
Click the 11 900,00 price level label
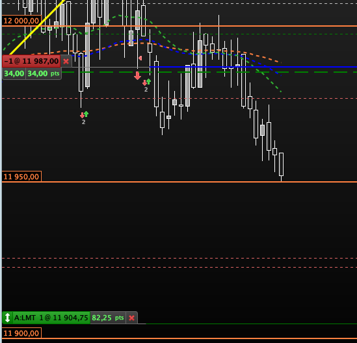pos(21,333)
